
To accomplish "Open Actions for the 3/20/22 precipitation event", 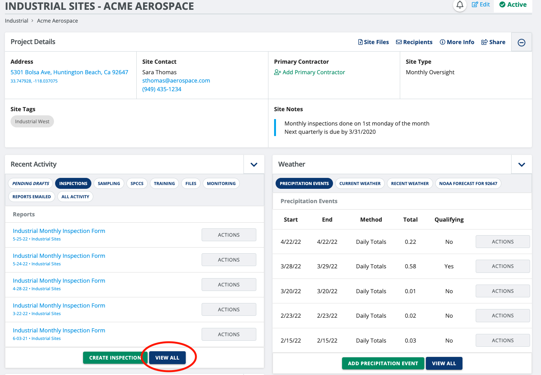I will pos(503,291).
